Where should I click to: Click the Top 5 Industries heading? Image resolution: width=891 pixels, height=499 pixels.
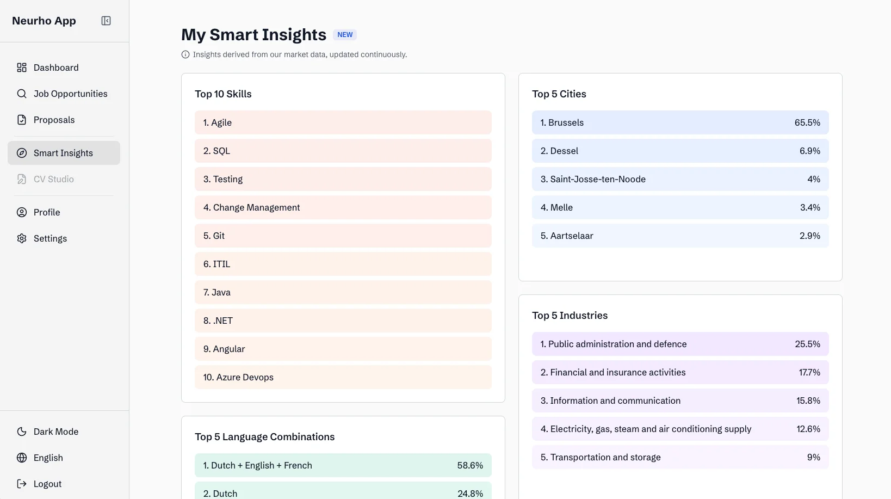[570, 315]
